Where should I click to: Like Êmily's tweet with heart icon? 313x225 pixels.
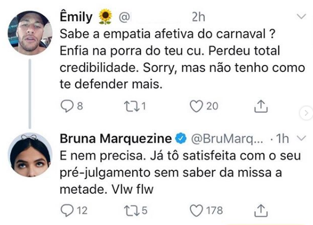click(x=196, y=106)
